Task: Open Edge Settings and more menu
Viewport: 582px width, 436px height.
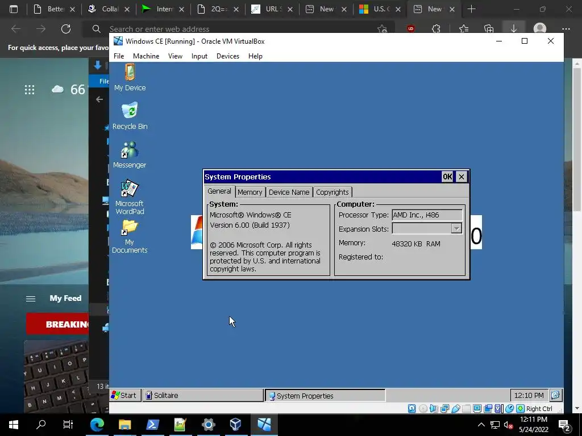Action: [566, 29]
